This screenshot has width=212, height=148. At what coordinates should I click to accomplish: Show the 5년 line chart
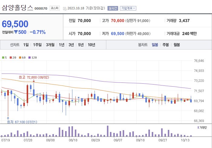(81, 45)
